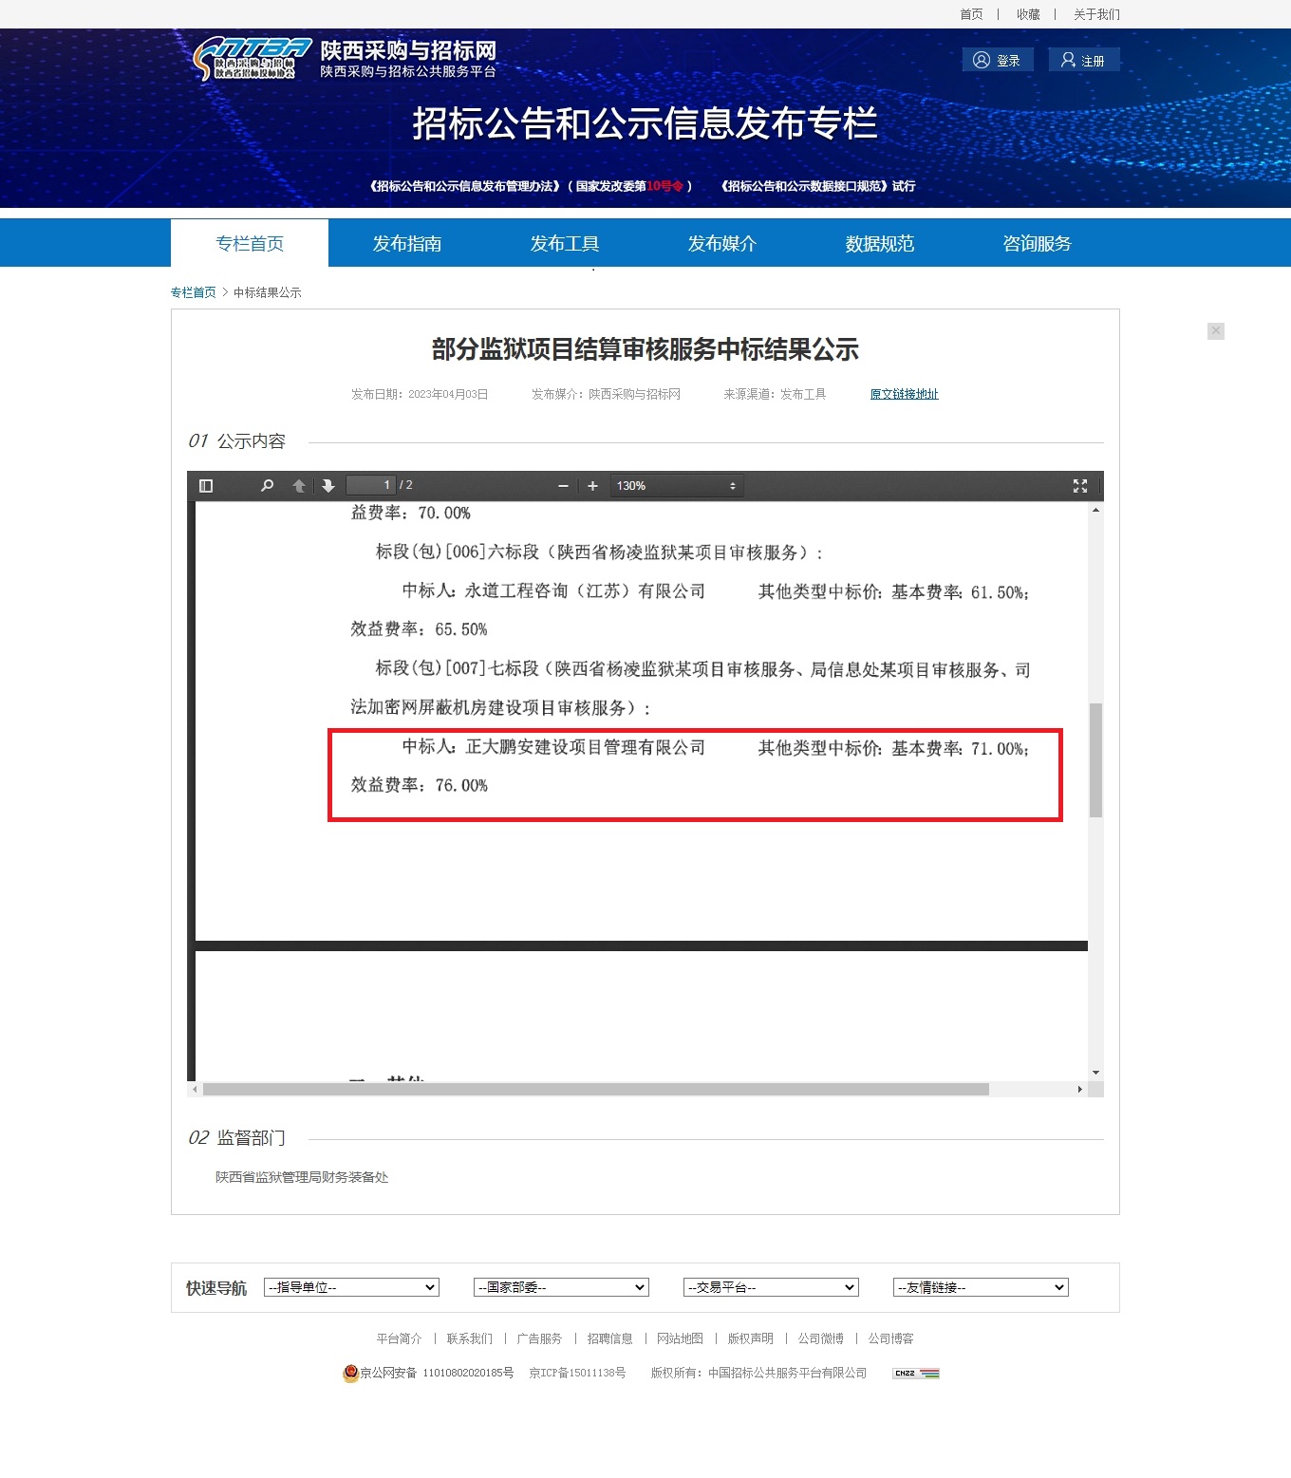Expand the 国家部委 dropdown
This screenshot has width=1291, height=1478.
561,1287
